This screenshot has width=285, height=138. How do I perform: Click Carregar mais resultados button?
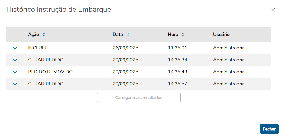pyautogui.click(x=139, y=98)
